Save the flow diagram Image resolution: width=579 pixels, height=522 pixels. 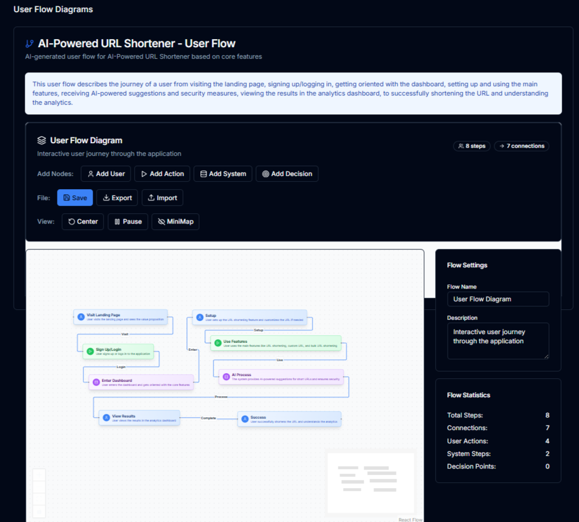point(75,197)
